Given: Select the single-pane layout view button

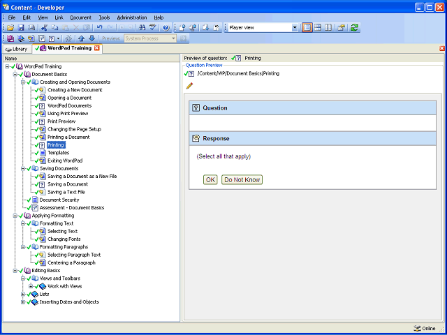Looking at the screenshot, I should coord(307,28).
